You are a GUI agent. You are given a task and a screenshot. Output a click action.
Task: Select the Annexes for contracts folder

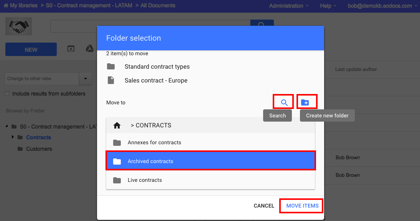point(210,142)
